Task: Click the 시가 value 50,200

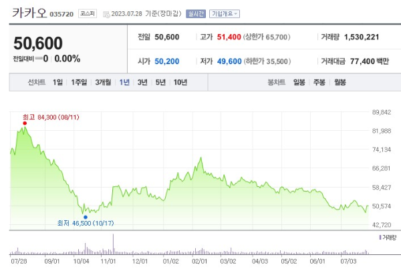Action: tap(166, 61)
